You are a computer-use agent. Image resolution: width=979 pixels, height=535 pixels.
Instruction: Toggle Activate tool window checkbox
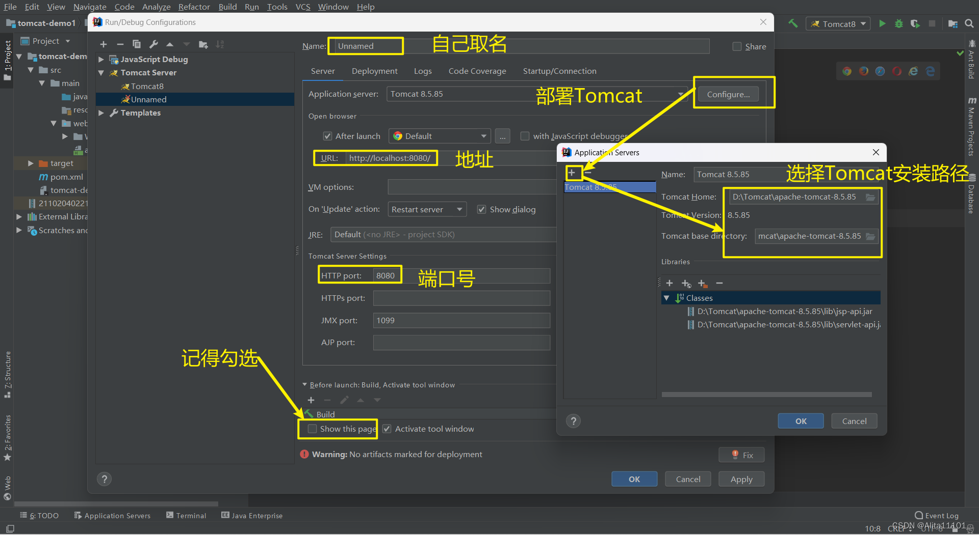point(387,429)
